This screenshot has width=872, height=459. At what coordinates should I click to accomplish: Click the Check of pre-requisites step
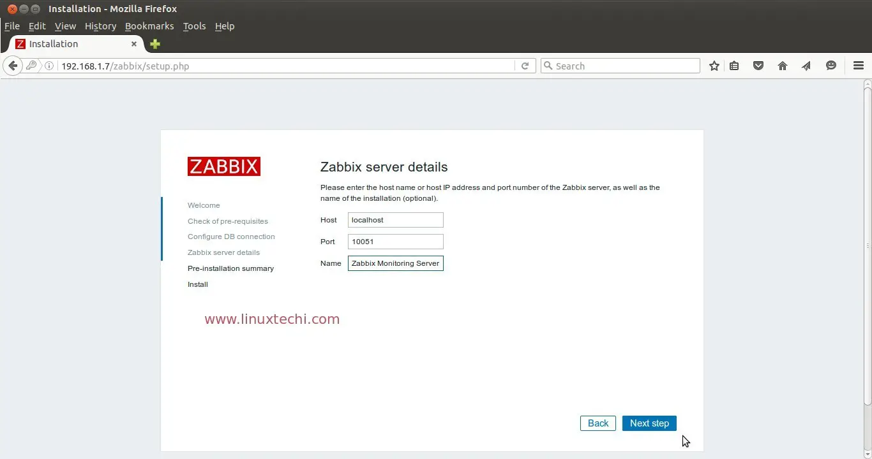click(228, 221)
